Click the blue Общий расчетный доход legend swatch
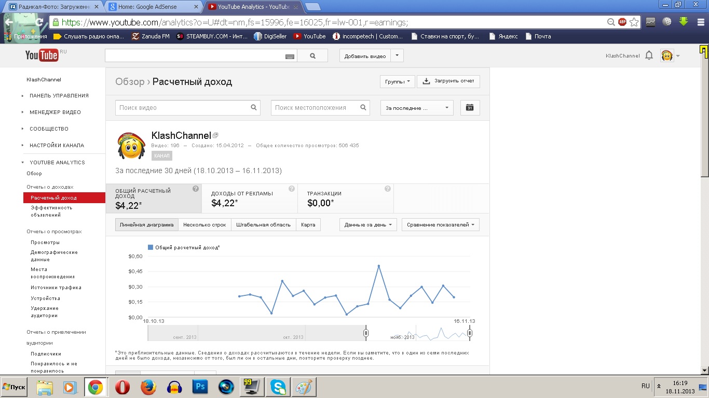The width and height of the screenshot is (709, 398). click(x=151, y=248)
